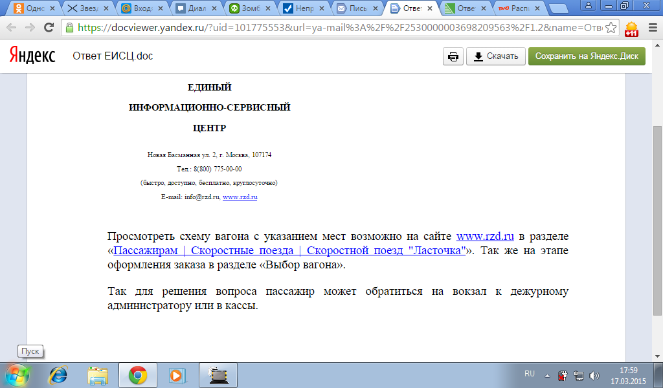Open Internet Explorer from taskbar
Screen dimensions: 663x388
(59, 374)
